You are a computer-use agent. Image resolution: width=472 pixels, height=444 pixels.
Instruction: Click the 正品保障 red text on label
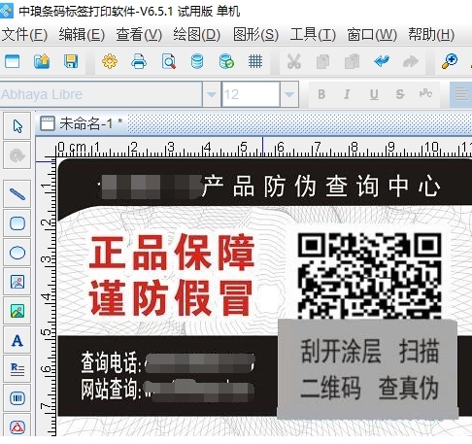click(x=172, y=253)
